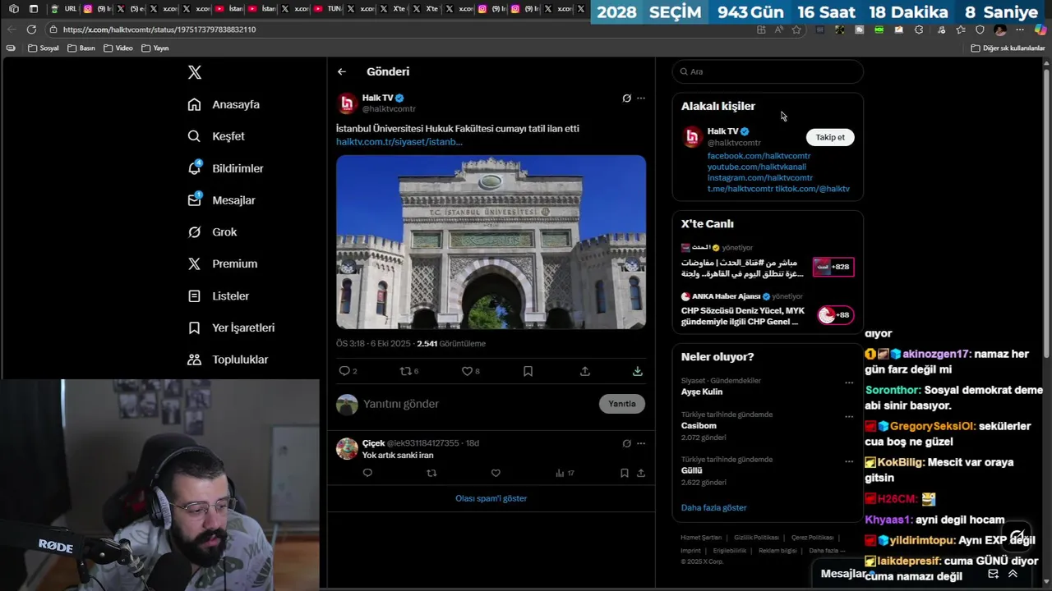This screenshot has height=591, width=1052.
Task: Open the Istanbul University gate image
Action: [491, 242]
